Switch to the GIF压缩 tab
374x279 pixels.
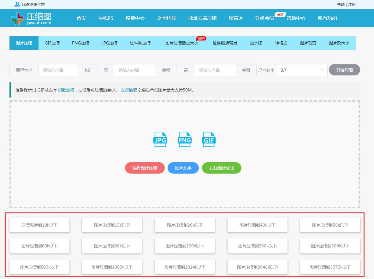tap(52, 43)
